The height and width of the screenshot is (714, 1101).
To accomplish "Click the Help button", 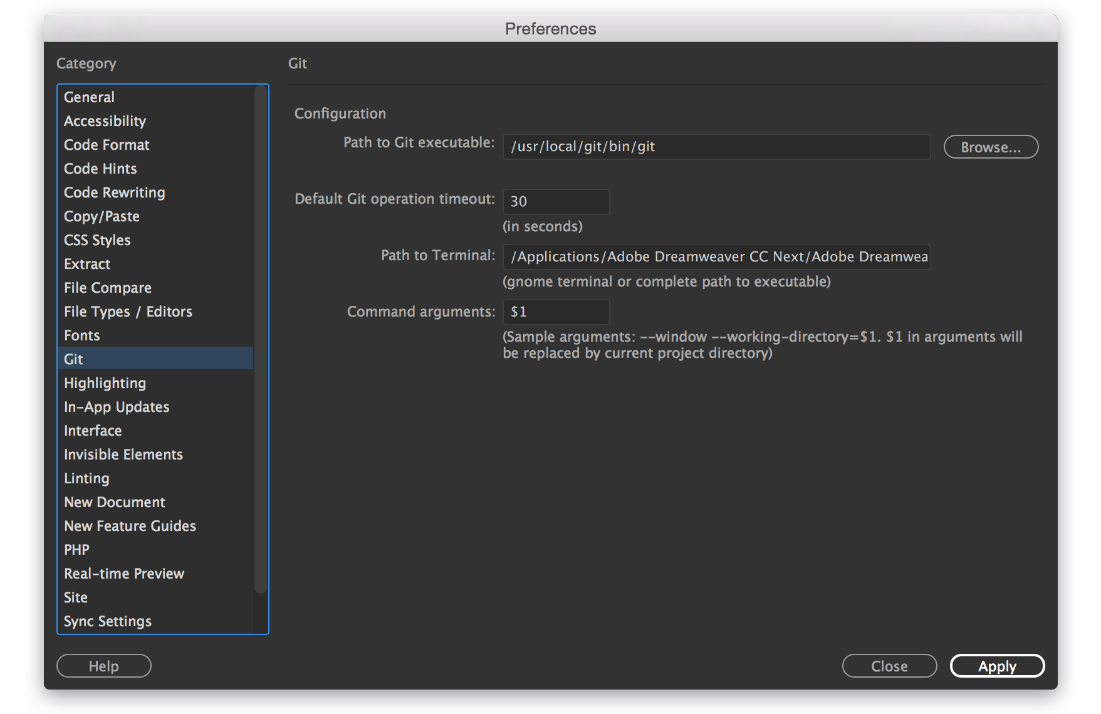I will pyautogui.click(x=103, y=666).
